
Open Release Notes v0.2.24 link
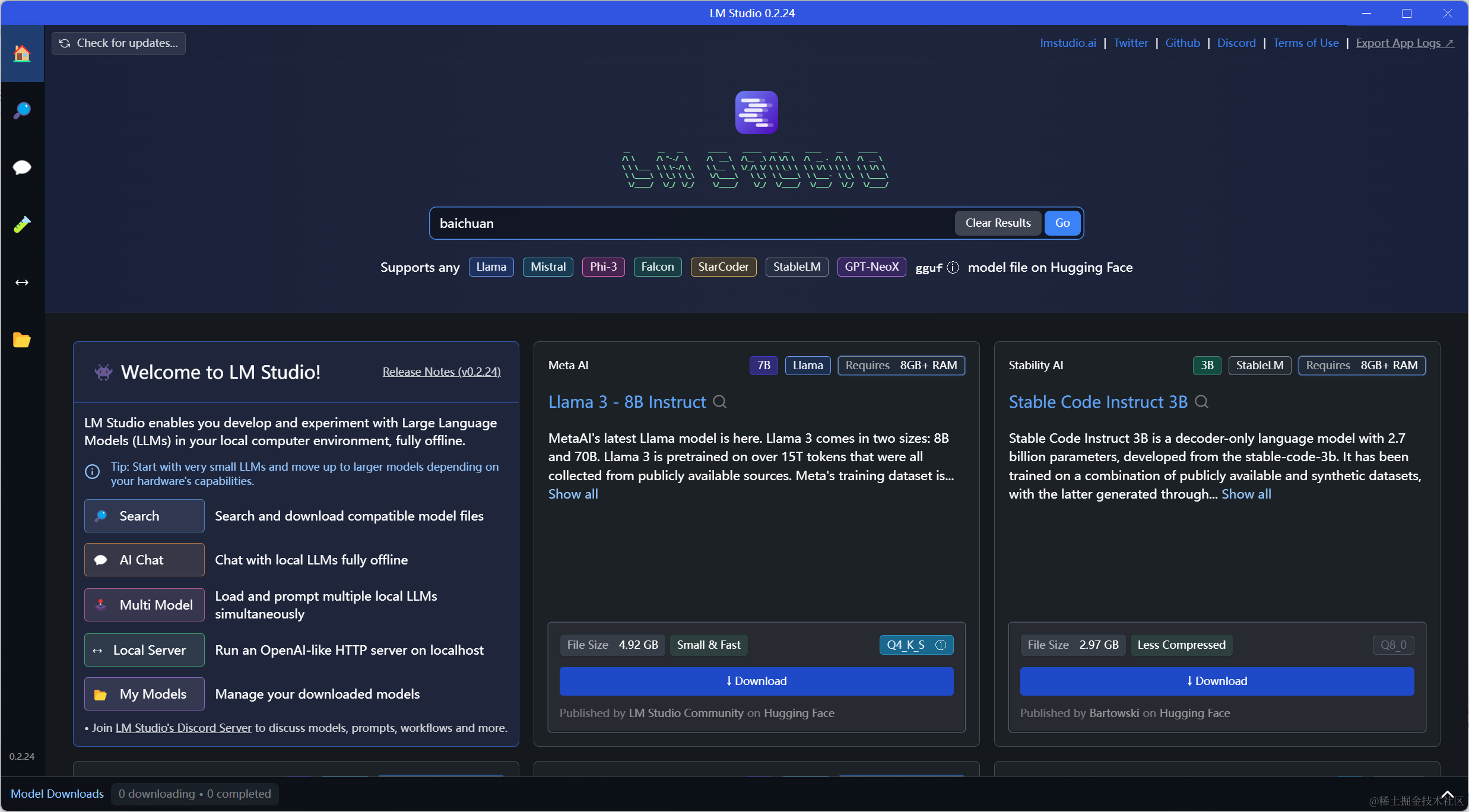coord(441,372)
